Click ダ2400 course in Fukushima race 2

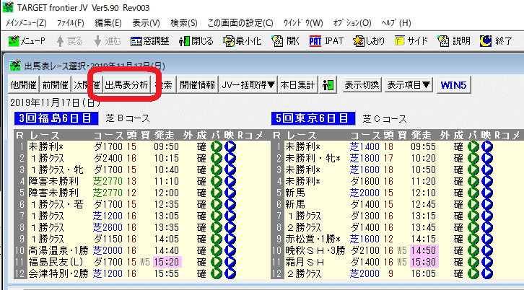(108, 159)
